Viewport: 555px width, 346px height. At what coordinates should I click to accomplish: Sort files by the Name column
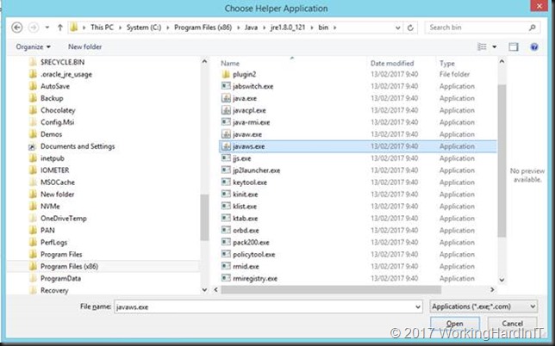coord(230,64)
